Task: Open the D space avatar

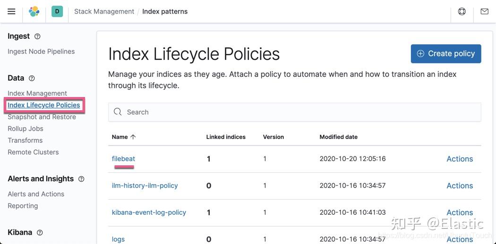Action: click(x=57, y=11)
